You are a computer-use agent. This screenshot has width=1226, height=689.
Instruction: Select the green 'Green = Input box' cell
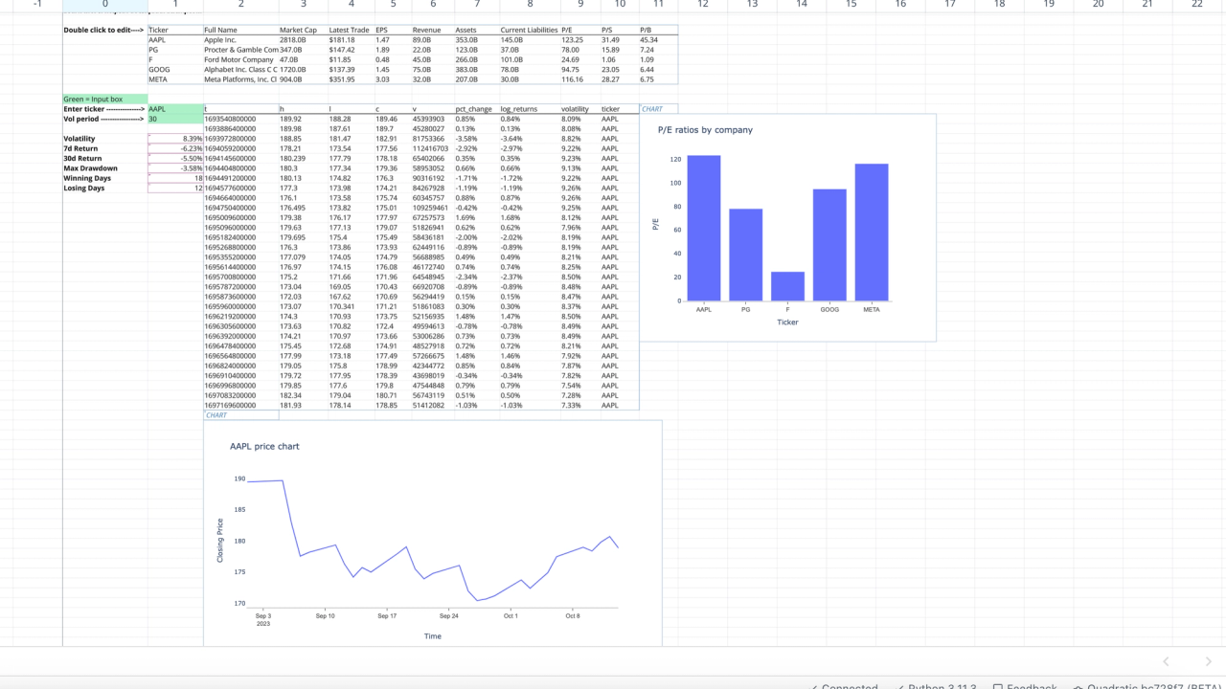click(x=105, y=99)
